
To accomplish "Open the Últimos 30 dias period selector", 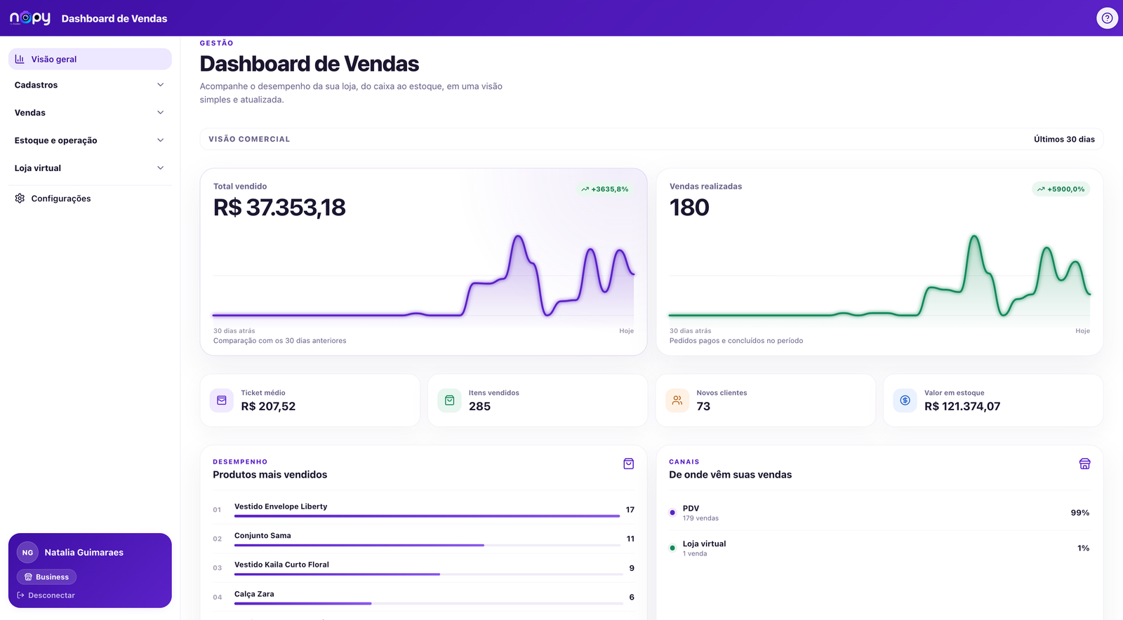I will tap(1064, 140).
